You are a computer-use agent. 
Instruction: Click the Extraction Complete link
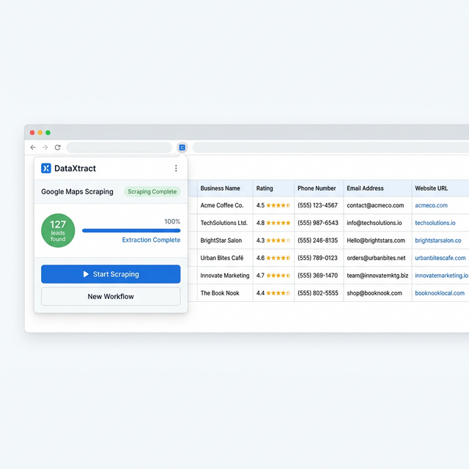coord(151,240)
